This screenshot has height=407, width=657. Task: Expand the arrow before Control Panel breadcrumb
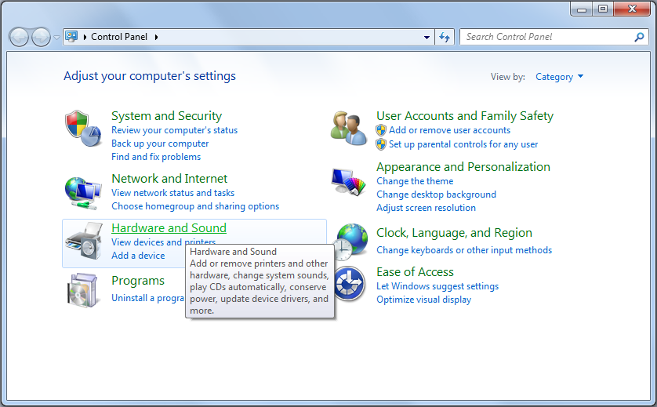85,37
